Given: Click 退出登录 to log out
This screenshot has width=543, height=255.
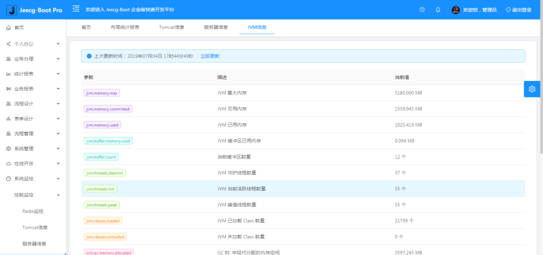Looking at the screenshot, I should click(x=518, y=10).
